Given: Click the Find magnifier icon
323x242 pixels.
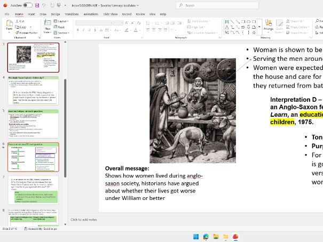Looking at the screenshot, I should coord(317,21).
